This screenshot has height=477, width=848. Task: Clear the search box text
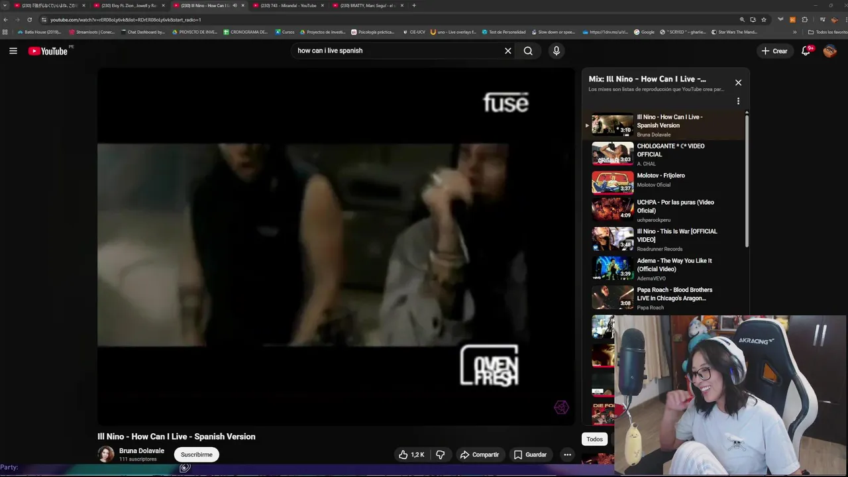coord(508,51)
